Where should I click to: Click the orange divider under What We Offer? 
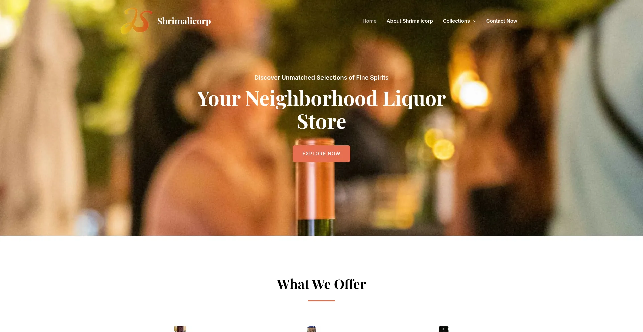point(321,301)
